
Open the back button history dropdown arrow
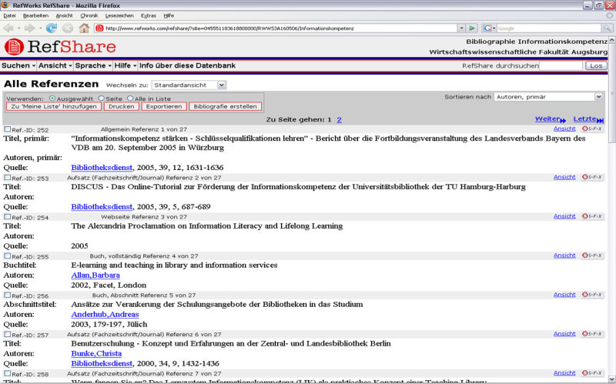[18, 28]
